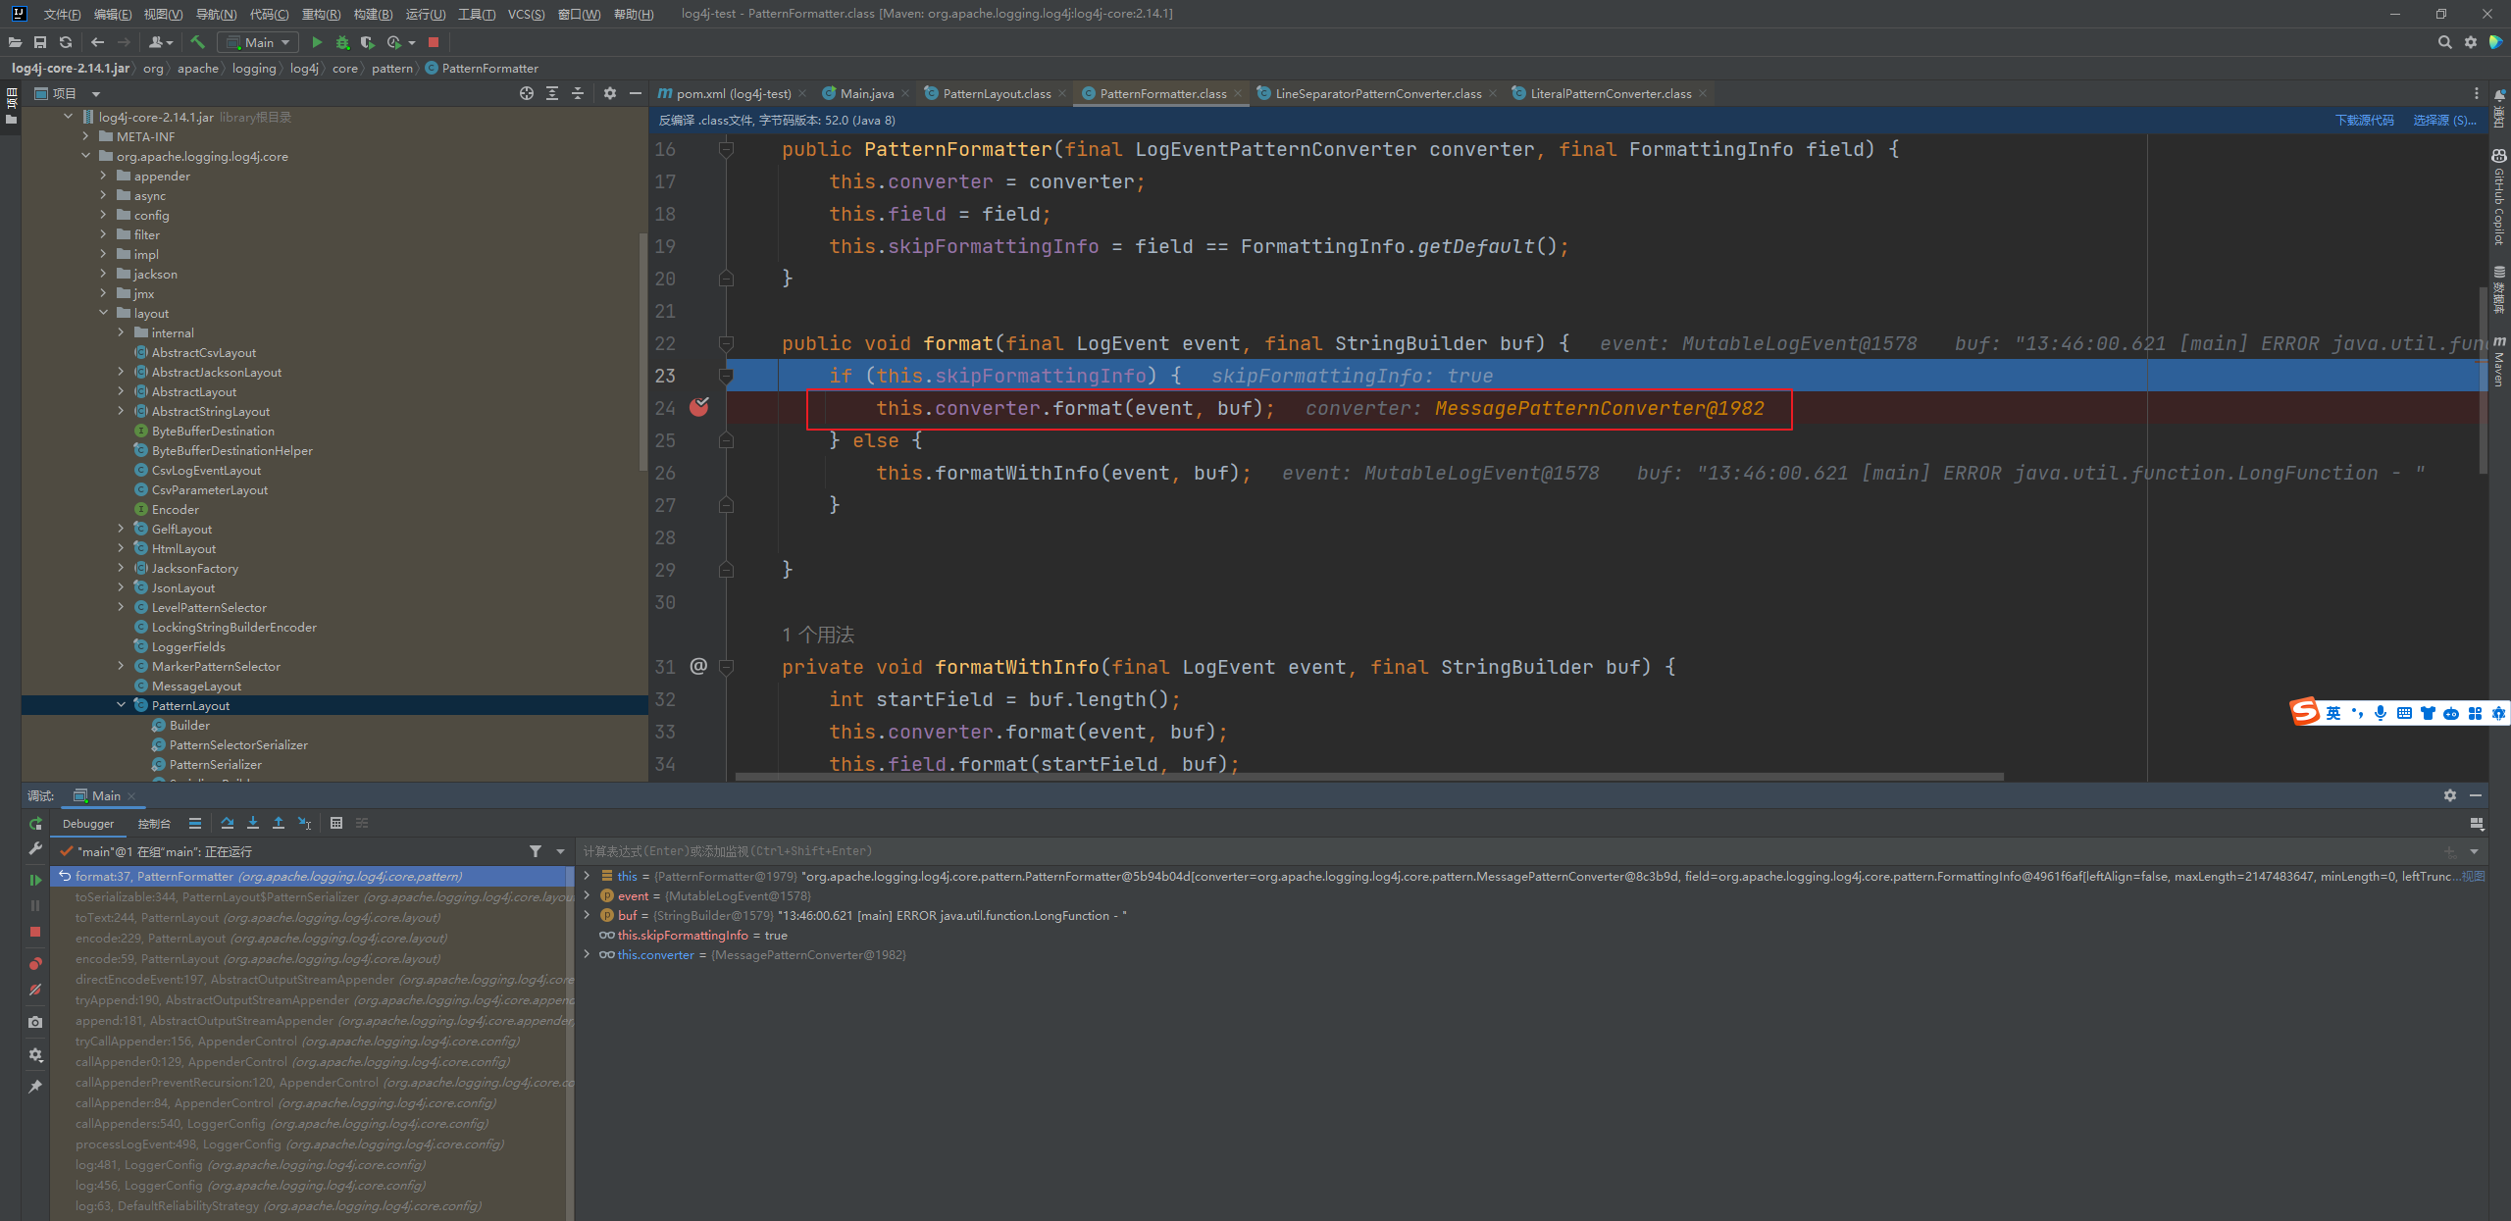Open the thread selector dropdown arrow

click(560, 851)
